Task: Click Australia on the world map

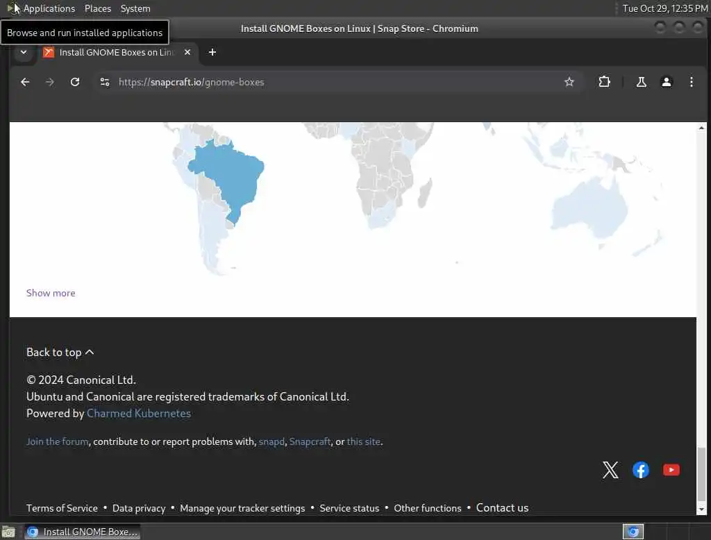Action: tap(589, 208)
